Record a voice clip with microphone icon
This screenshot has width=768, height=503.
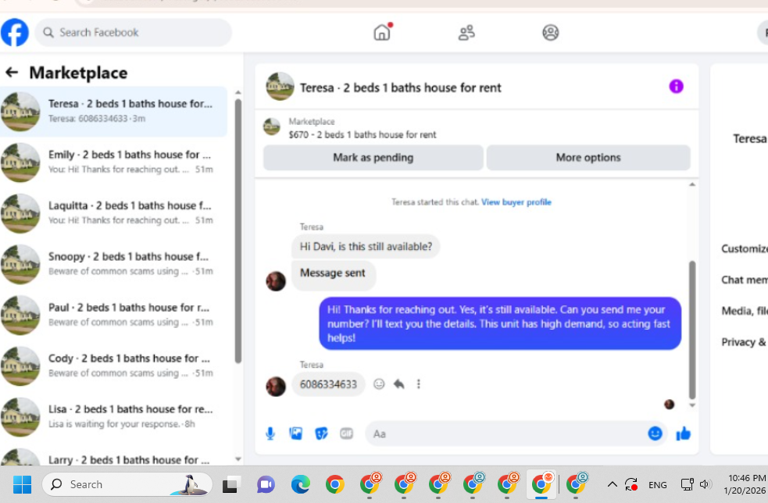(270, 433)
